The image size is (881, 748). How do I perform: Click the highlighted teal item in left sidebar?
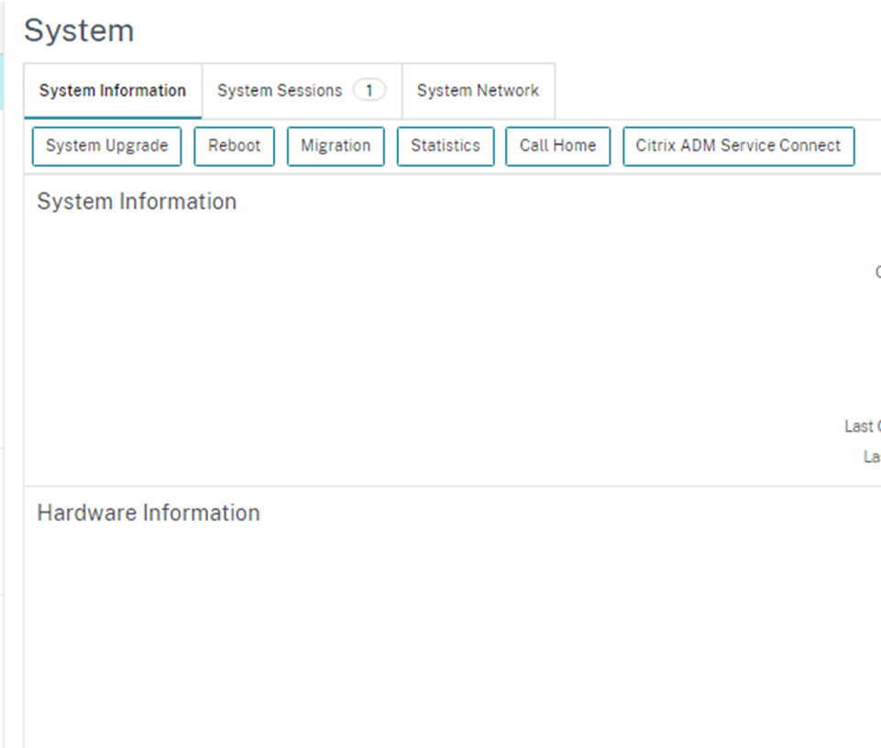coord(2,82)
